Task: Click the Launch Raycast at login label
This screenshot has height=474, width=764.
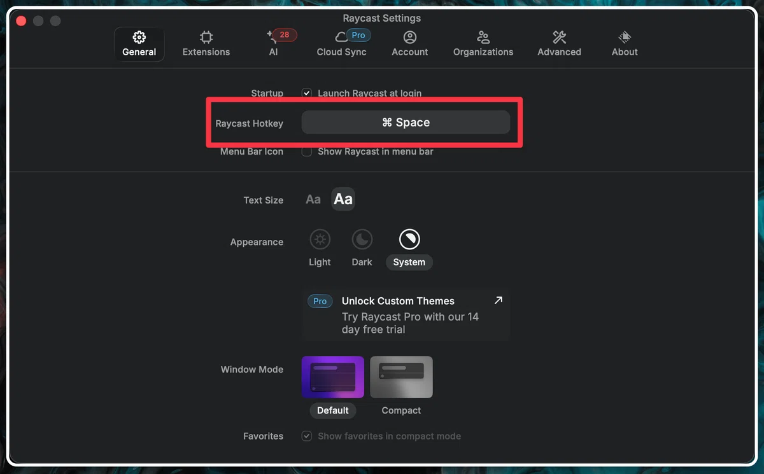Action: click(x=369, y=93)
